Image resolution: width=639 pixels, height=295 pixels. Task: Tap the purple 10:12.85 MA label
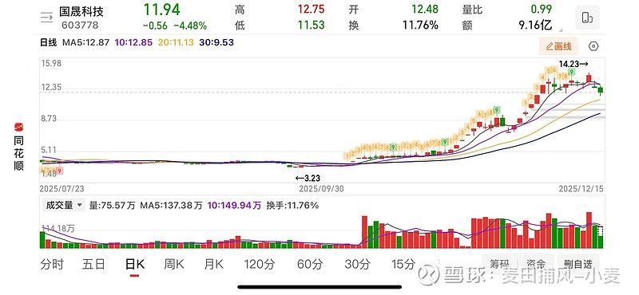pyautogui.click(x=133, y=42)
